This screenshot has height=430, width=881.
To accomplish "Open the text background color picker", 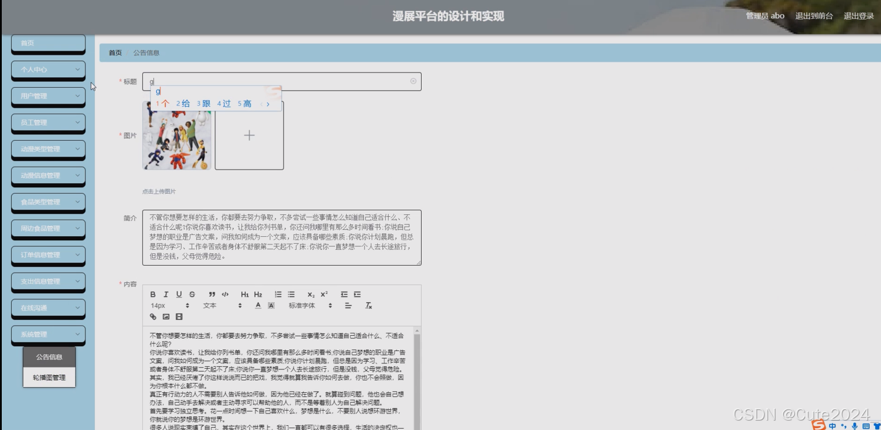I will (x=271, y=306).
